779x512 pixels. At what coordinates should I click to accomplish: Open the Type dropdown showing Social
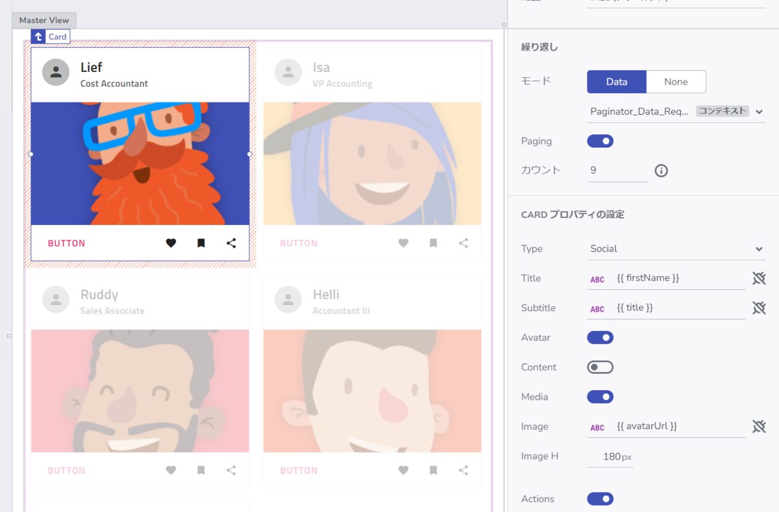(676, 249)
